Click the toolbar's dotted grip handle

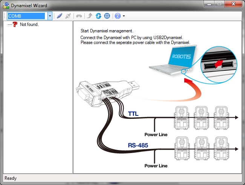(5, 16)
